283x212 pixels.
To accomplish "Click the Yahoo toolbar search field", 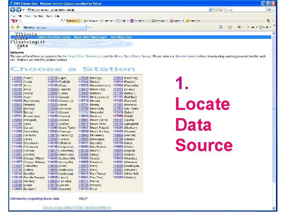I will pyautogui.click(x=41, y=21).
